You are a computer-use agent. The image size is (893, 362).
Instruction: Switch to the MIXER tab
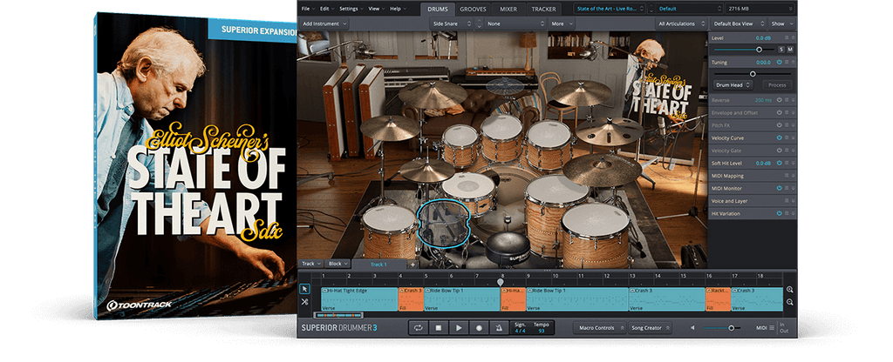tap(508, 9)
